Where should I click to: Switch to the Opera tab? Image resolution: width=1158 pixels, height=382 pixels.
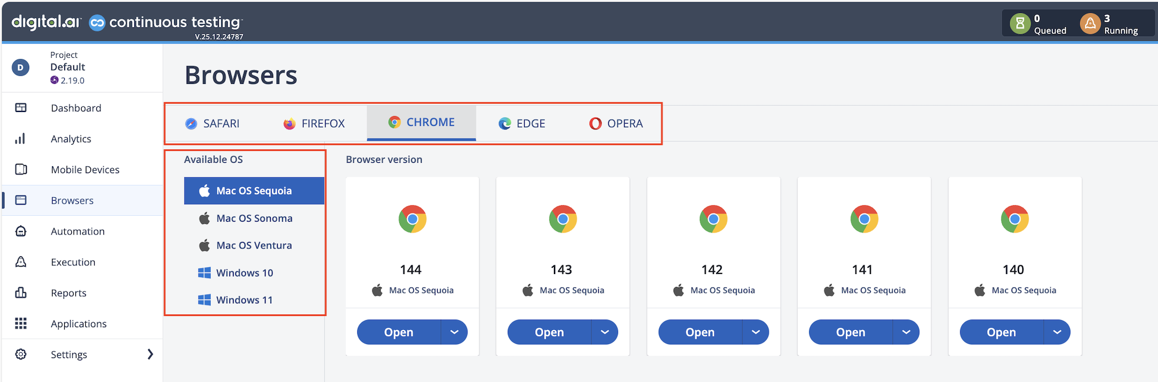pyautogui.click(x=616, y=124)
